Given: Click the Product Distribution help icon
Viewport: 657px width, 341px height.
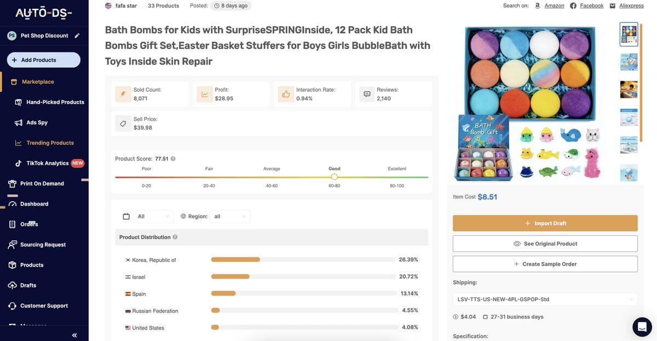Looking at the screenshot, I should pyautogui.click(x=175, y=237).
